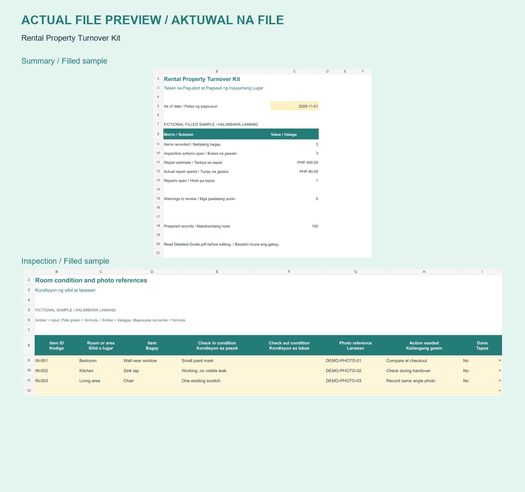Click the "Compare at checkout" cell
The height and width of the screenshot is (492, 525).
click(x=424, y=360)
